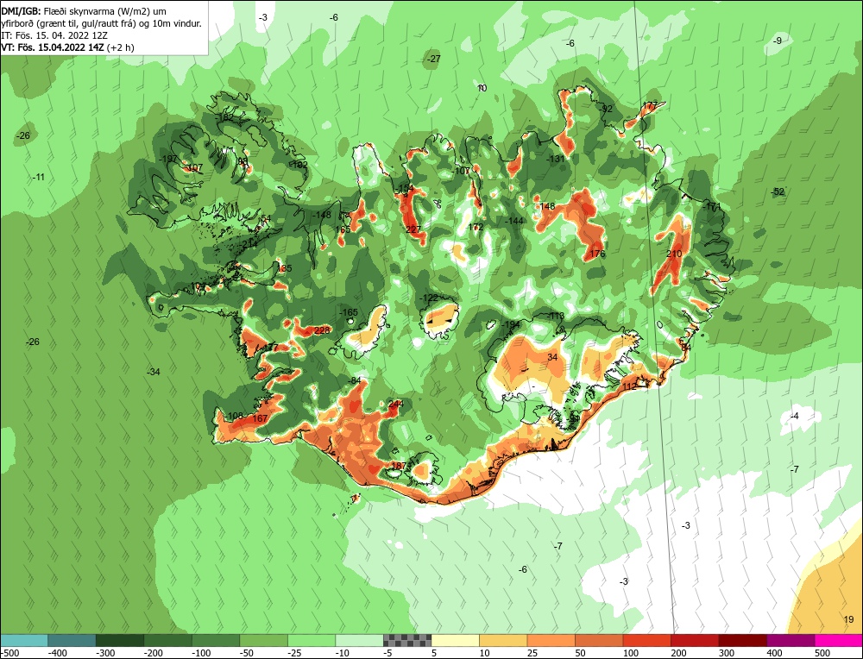Pick the dark maroon 300 to 400 swatch
The width and height of the screenshot is (863, 659).
point(742,640)
